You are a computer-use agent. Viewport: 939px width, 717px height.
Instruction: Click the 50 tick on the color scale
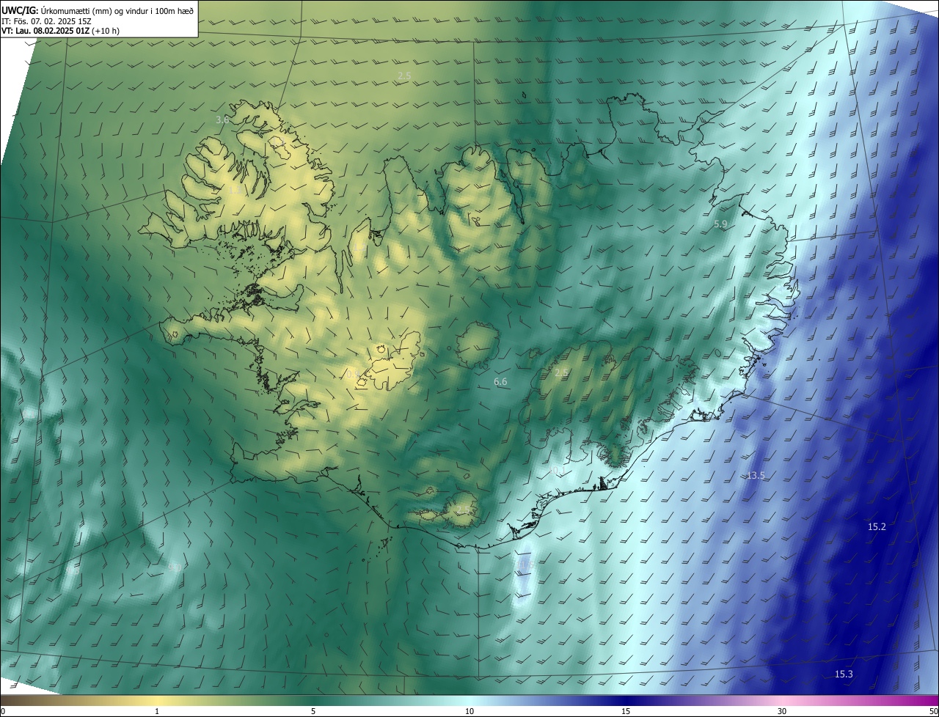pos(933,711)
